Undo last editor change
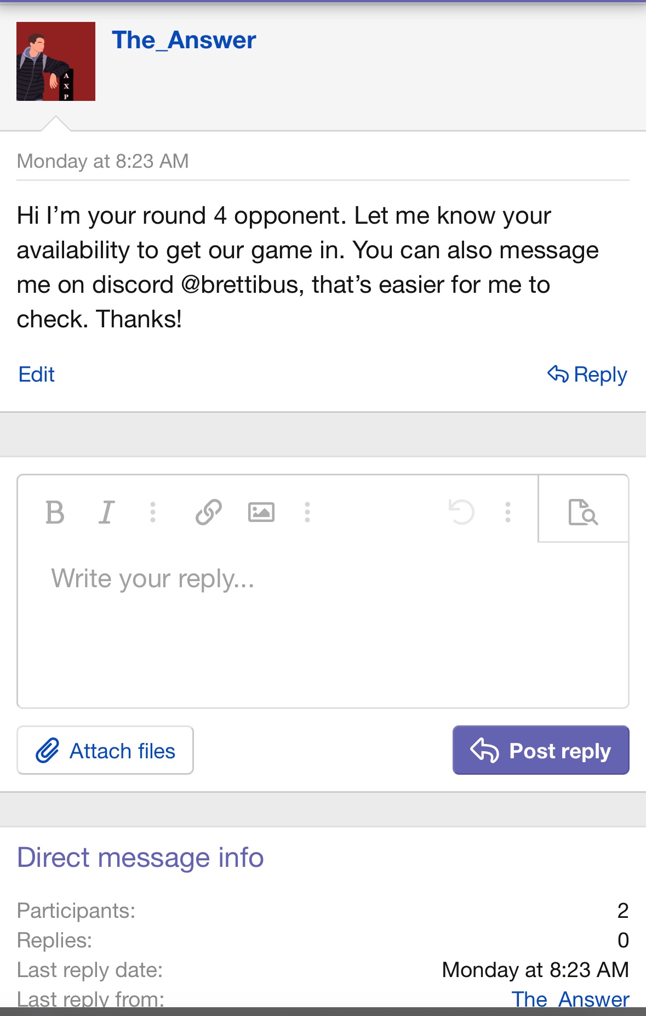 coord(461,513)
